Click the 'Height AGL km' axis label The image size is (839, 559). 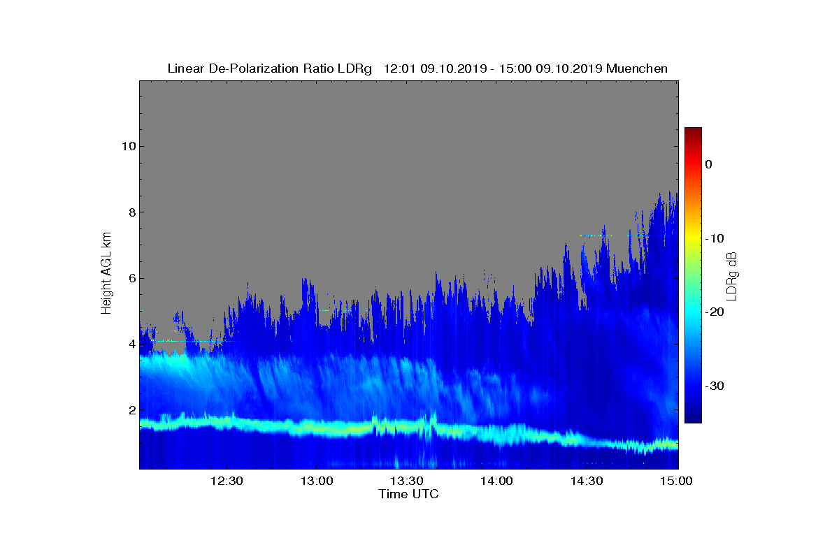(106, 275)
